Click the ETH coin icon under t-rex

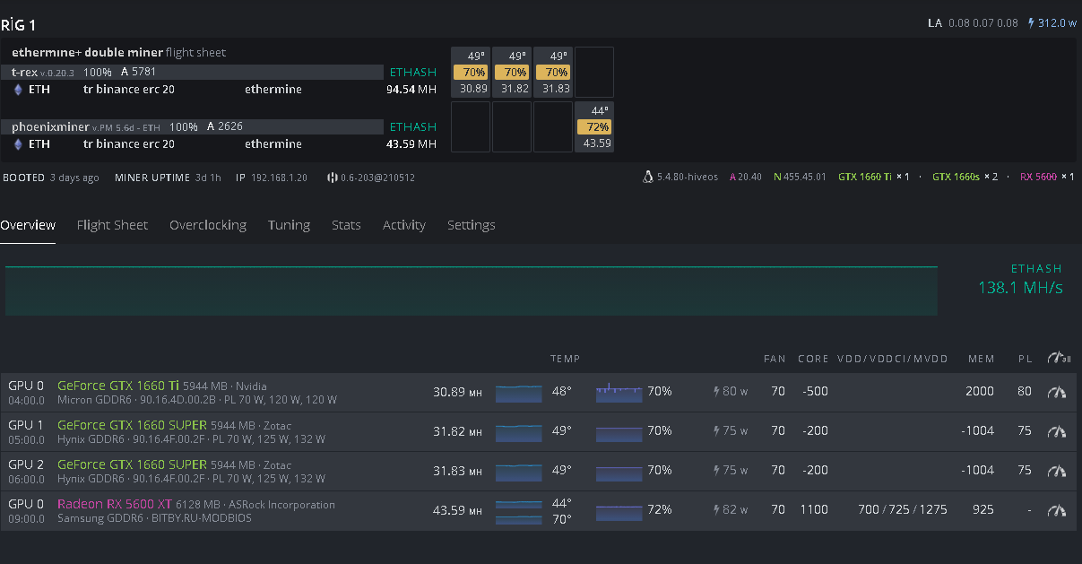(x=18, y=90)
